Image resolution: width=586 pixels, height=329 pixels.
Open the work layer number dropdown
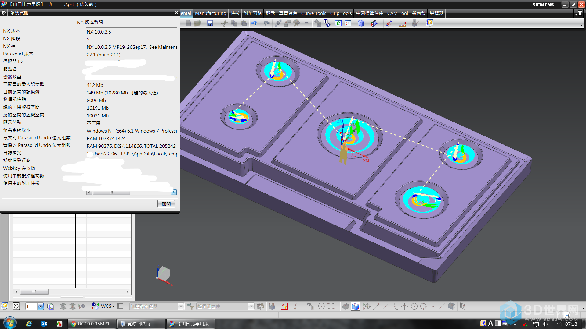coord(41,306)
